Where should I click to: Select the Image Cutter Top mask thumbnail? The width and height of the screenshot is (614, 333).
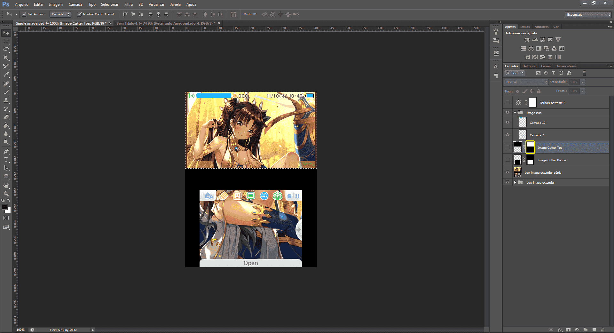530,147
